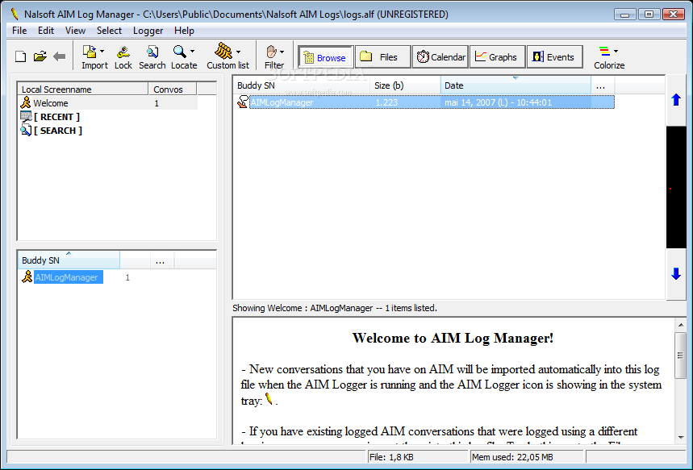Click the RECENT calendar icon
The width and height of the screenshot is (693, 470).
point(26,117)
